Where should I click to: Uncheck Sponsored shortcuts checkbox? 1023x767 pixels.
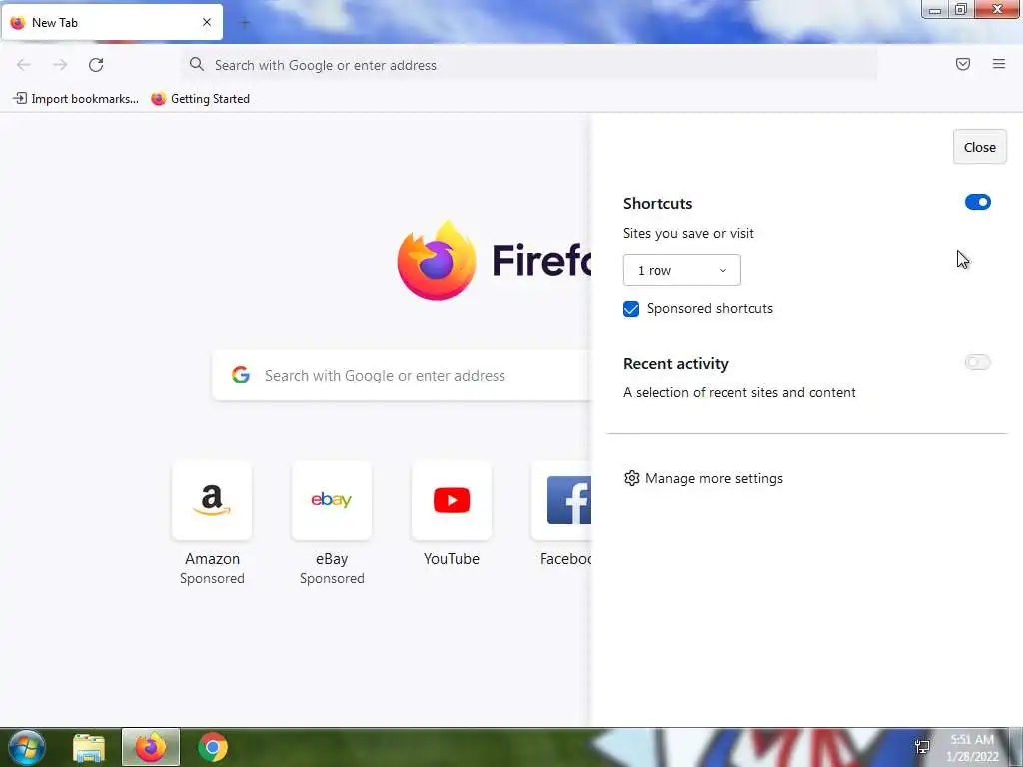[x=631, y=309]
